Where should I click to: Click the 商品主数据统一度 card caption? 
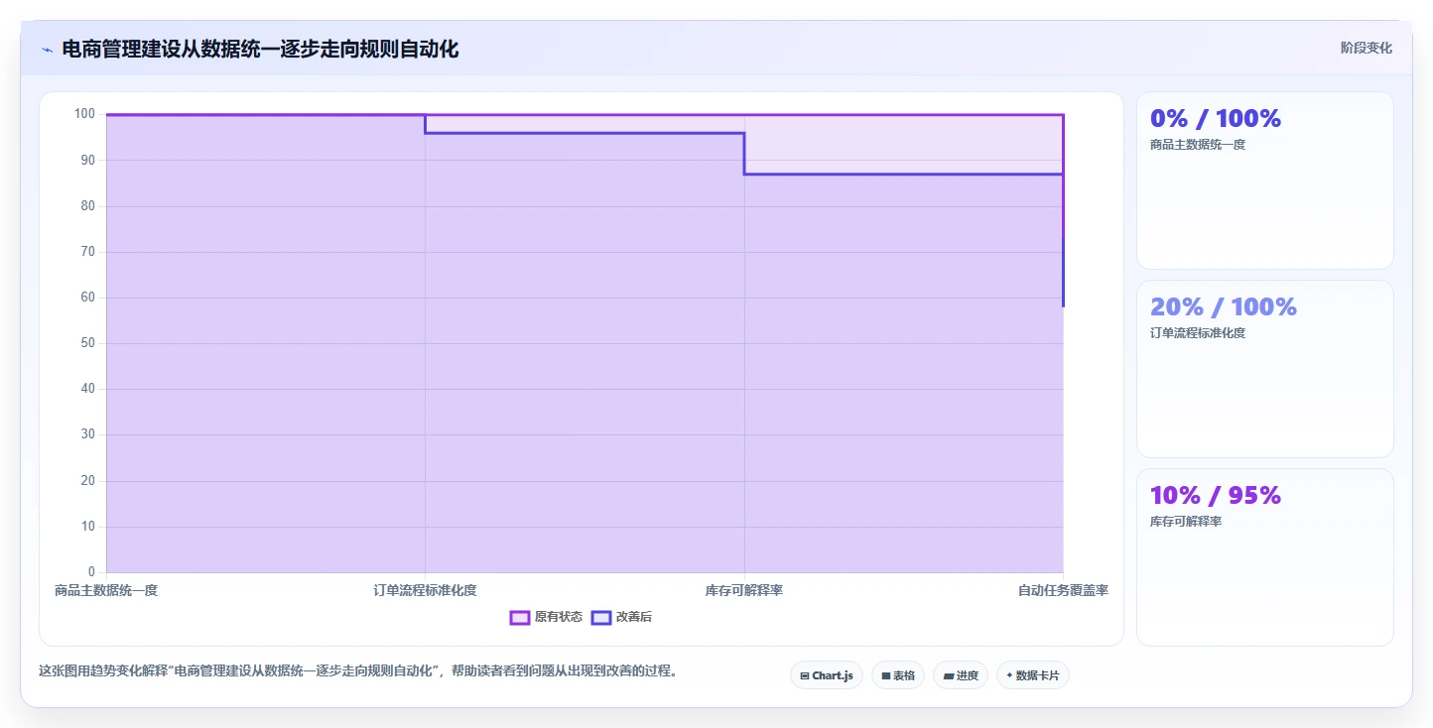pos(1198,145)
